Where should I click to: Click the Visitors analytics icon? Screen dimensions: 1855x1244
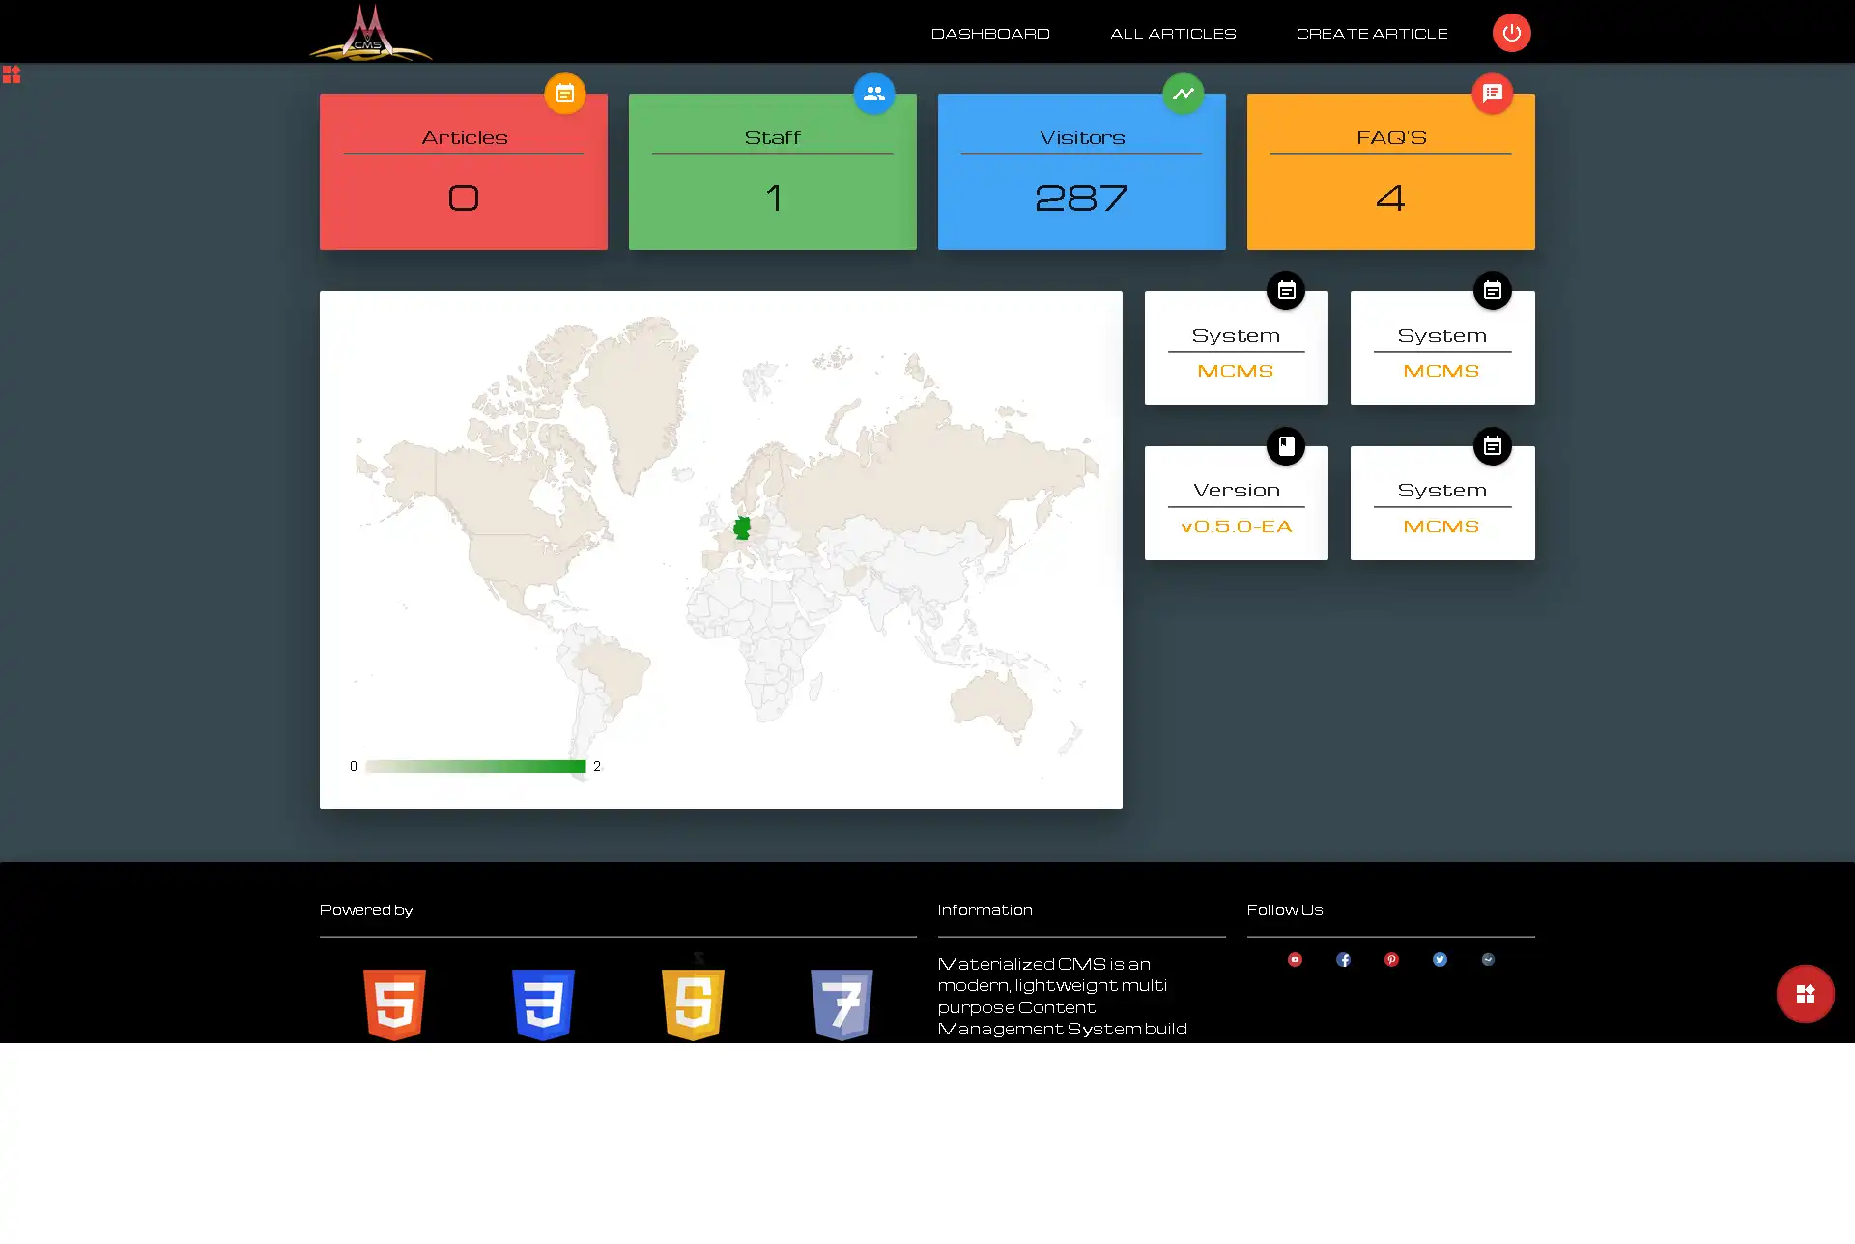coord(1183,93)
